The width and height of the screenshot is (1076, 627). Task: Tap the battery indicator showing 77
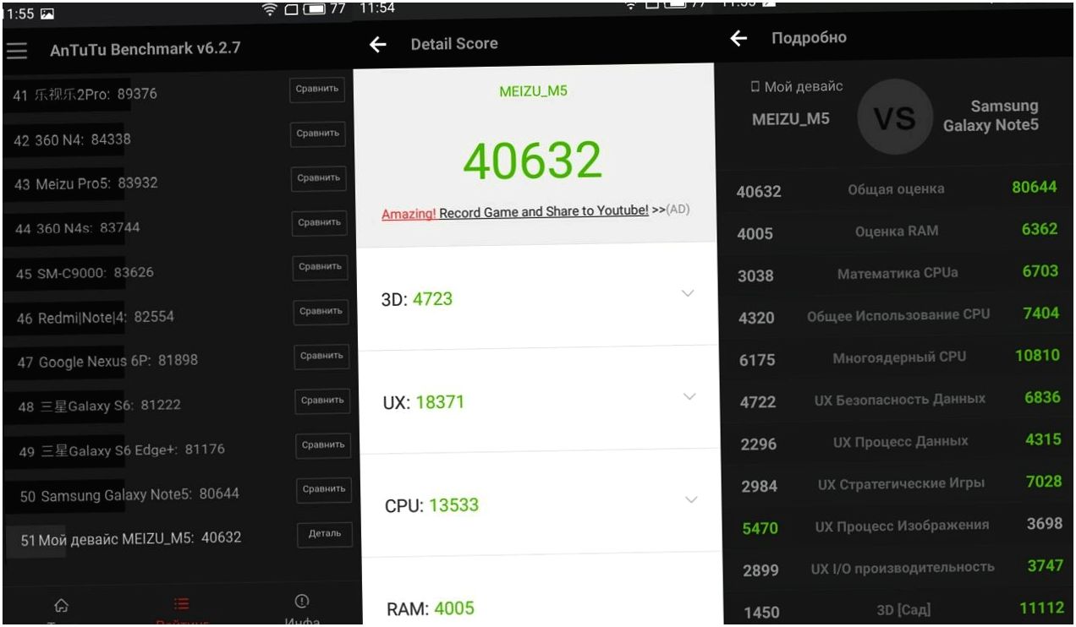tap(313, 9)
